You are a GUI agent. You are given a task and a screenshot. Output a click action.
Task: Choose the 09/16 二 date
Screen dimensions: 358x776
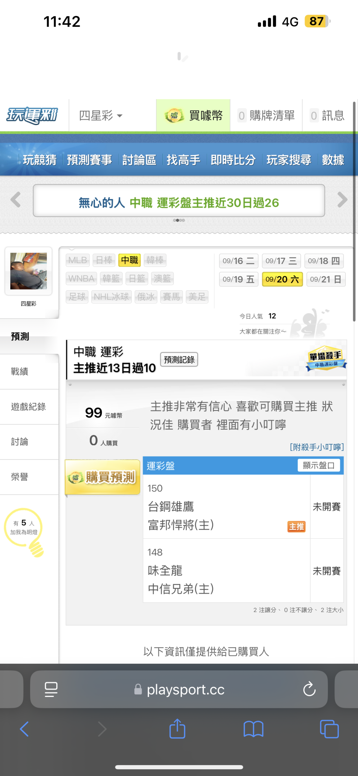click(239, 261)
